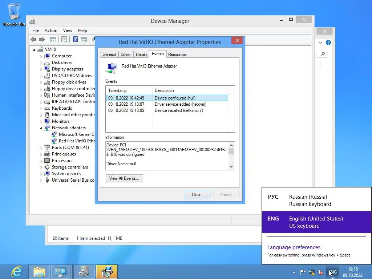372x279 pixels.
Task: Open the File menu
Action: (x=36, y=31)
